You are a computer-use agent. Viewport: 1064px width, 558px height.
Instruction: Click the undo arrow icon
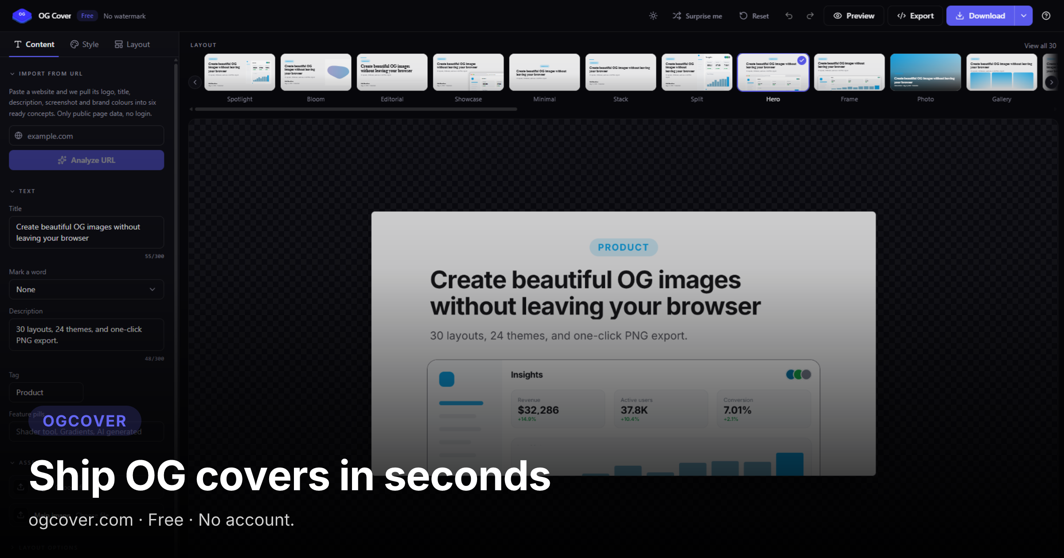click(789, 16)
